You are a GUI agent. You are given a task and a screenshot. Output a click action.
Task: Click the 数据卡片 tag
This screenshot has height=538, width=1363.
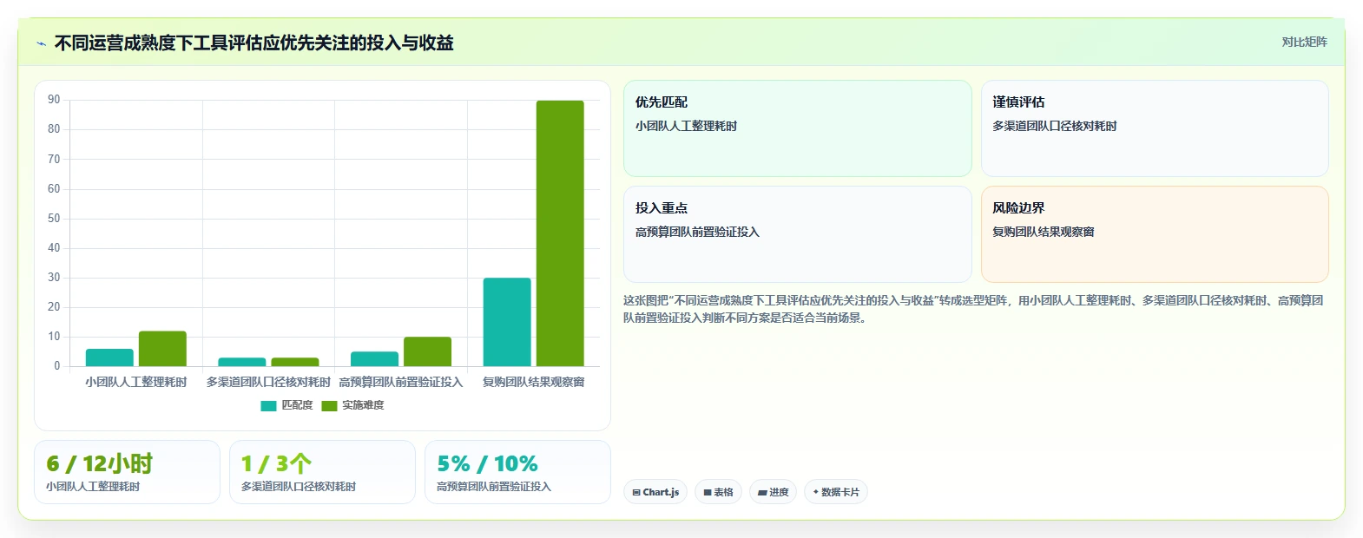point(836,492)
